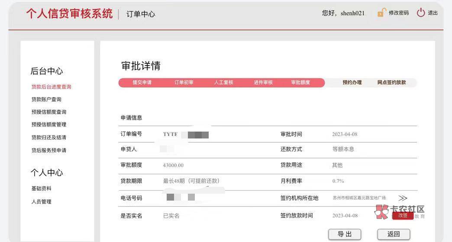Click the 审批额度 progress step
Image resolution: width=452 pixels, height=242 pixels.
coord(300,82)
